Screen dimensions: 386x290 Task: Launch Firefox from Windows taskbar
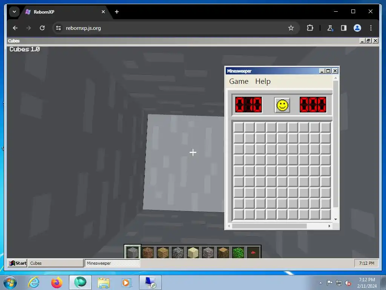[57, 282]
